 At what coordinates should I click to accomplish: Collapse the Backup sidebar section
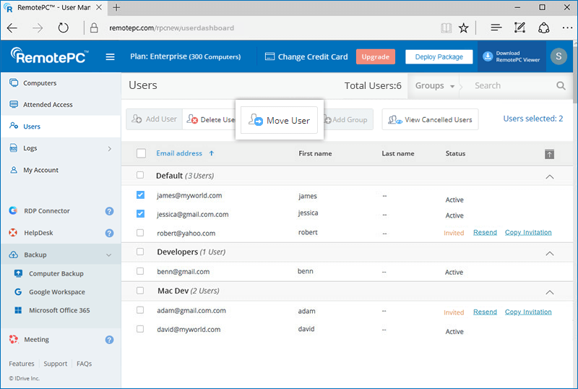click(x=108, y=255)
